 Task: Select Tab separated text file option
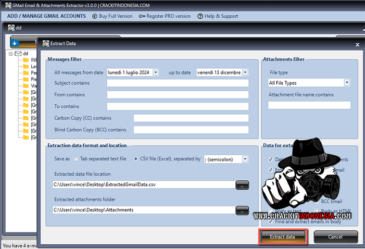point(76,159)
